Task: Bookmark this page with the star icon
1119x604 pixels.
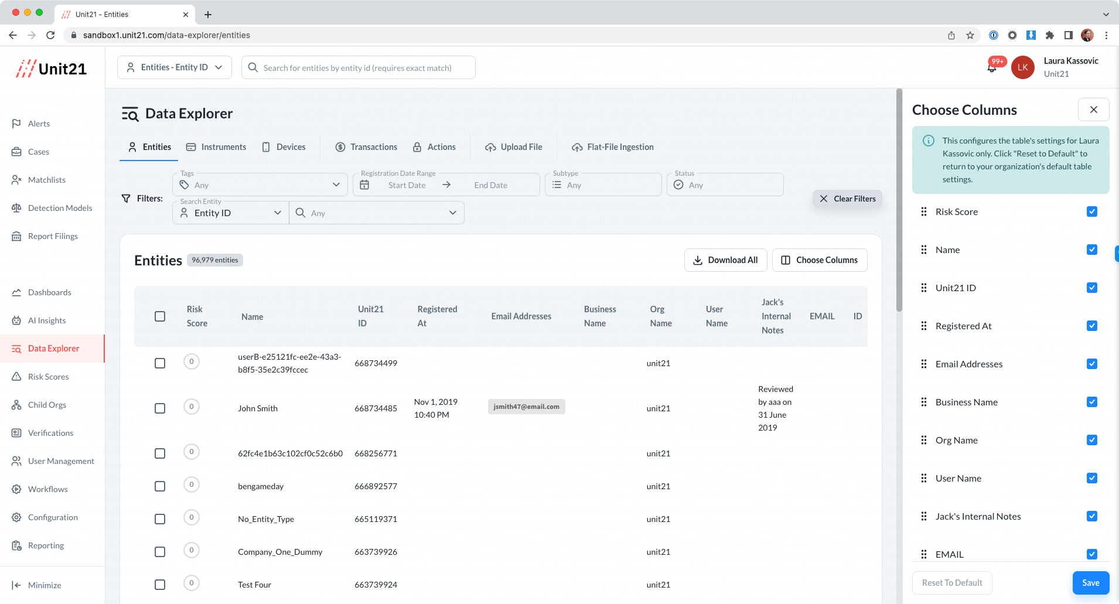Action: 970,35
